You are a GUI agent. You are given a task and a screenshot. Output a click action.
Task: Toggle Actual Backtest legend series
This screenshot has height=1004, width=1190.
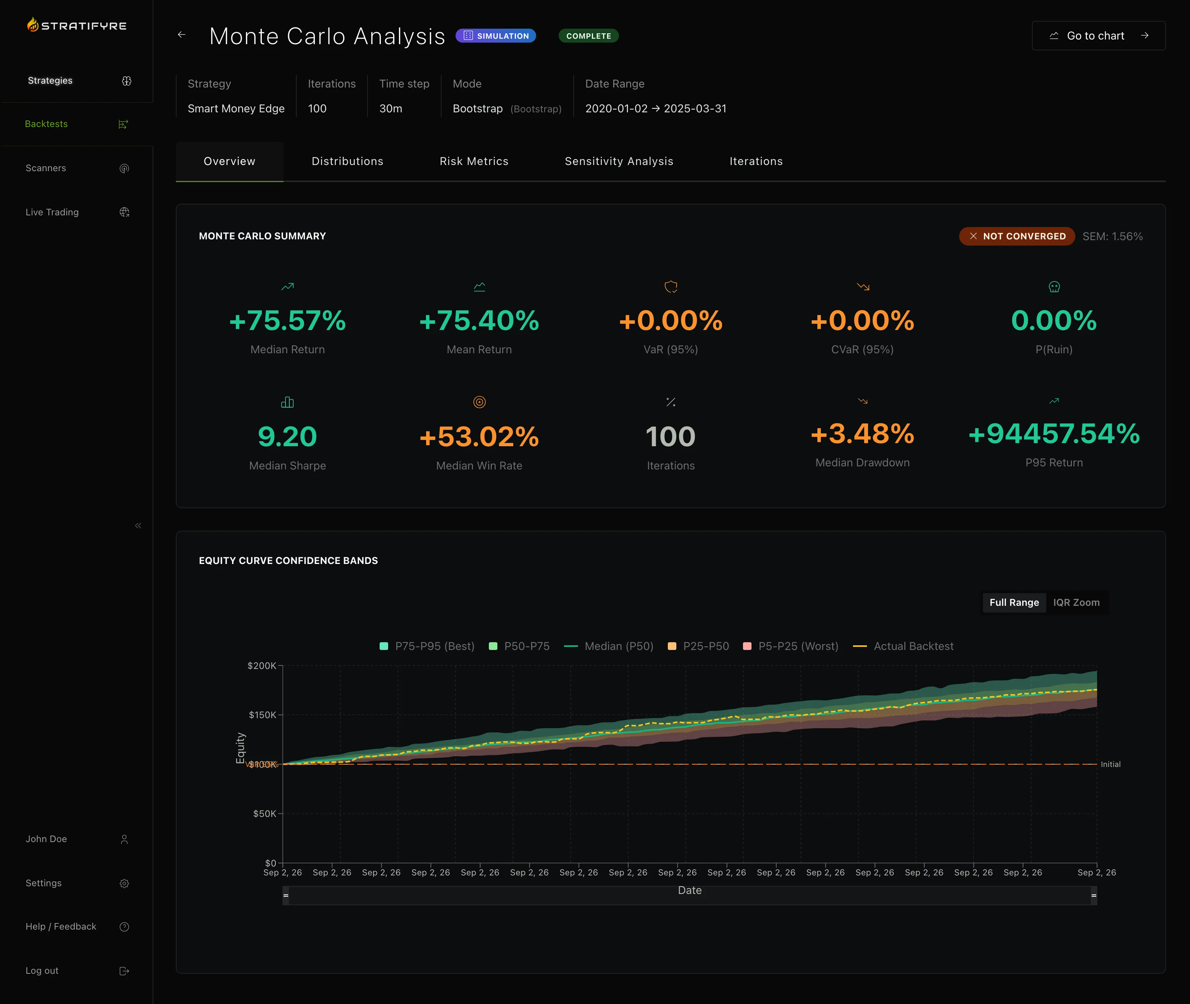tap(903, 646)
